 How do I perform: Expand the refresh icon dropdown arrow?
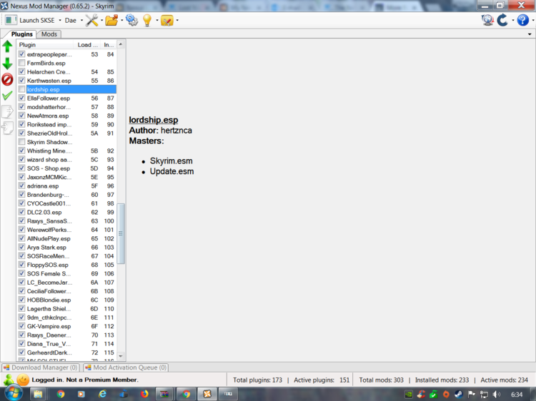pos(512,21)
